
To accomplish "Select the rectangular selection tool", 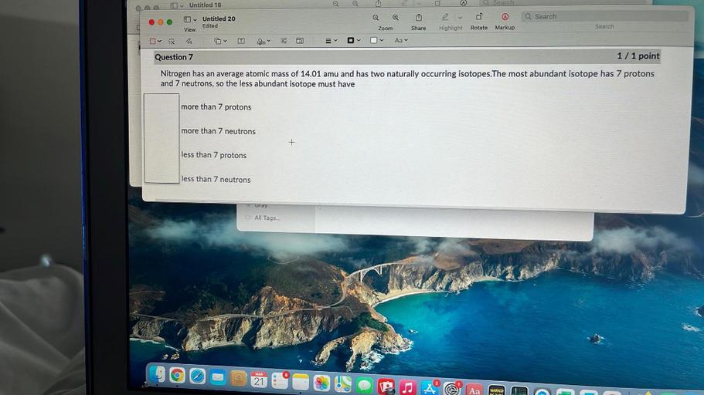I will [x=153, y=41].
